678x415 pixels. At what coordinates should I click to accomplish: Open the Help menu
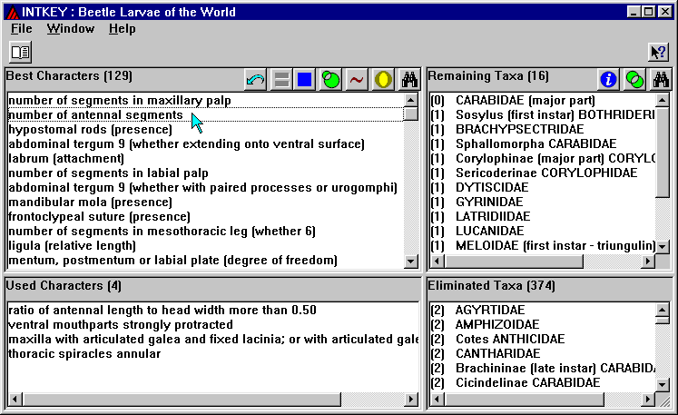(122, 28)
